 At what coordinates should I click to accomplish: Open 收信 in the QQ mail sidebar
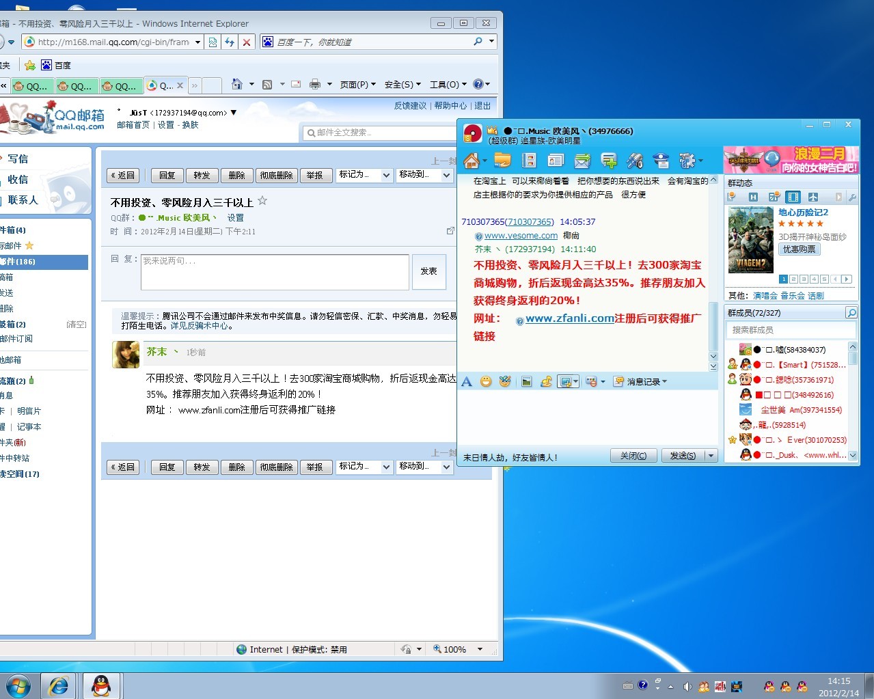(18, 179)
